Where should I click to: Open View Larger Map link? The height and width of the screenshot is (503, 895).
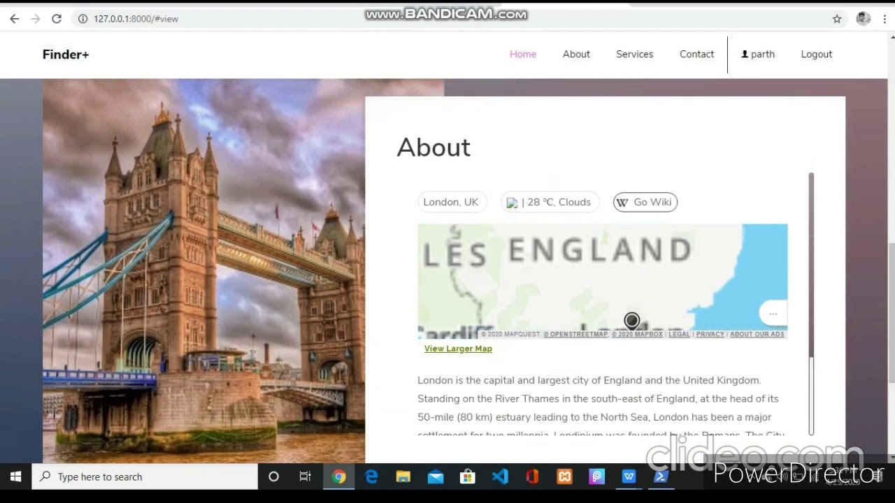458,349
